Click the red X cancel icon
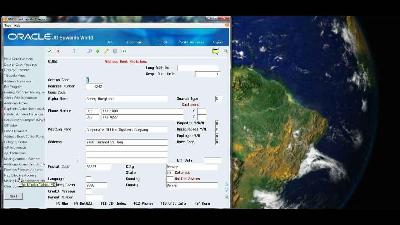This screenshot has height=225, width=400. [x=58, y=51]
